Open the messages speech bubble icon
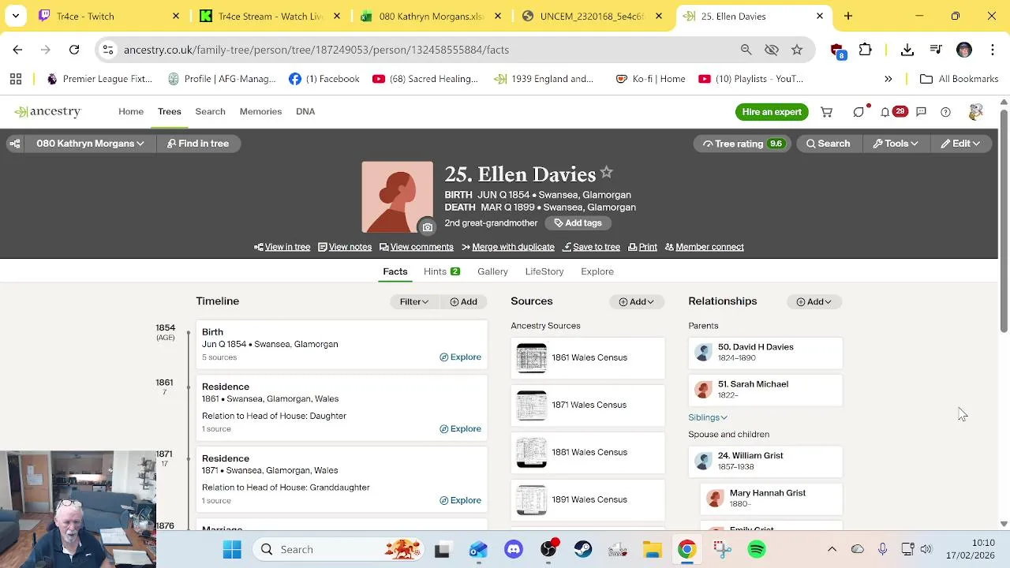Image resolution: width=1010 pixels, height=568 pixels. [x=921, y=112]
